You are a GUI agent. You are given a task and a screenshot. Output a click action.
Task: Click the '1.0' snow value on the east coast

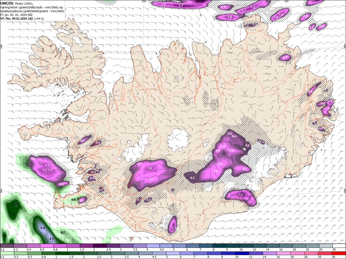tap(327, 108)
